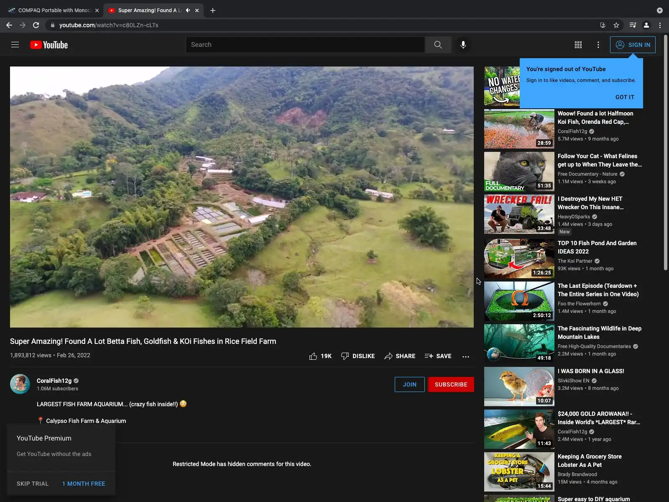This screenshot has width=669, height=502.
Task: Open CoralFish12g channel avatar
Action: (x=20, y=384)
